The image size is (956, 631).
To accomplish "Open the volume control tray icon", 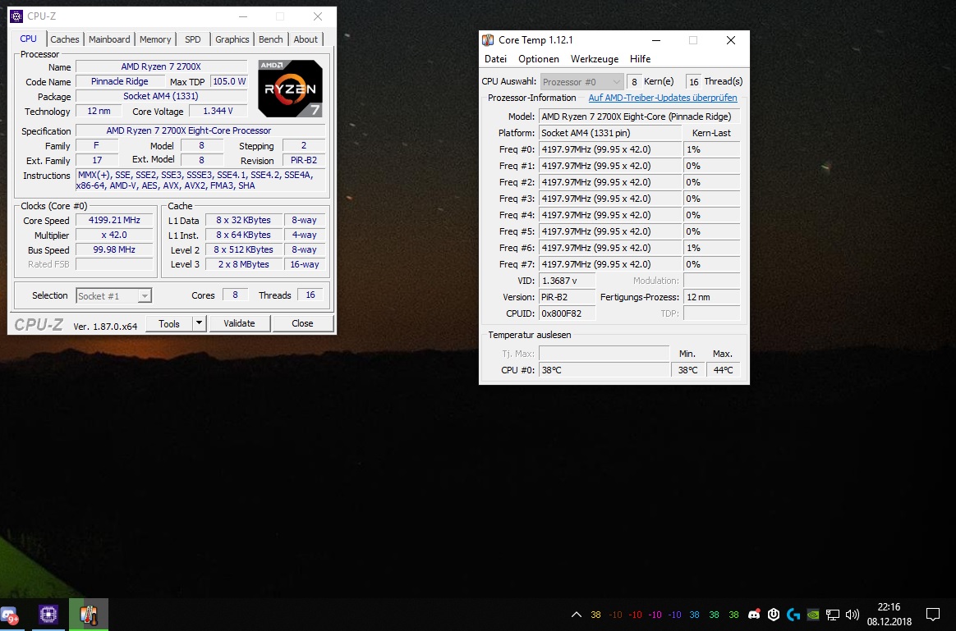I will pos(853,615).
